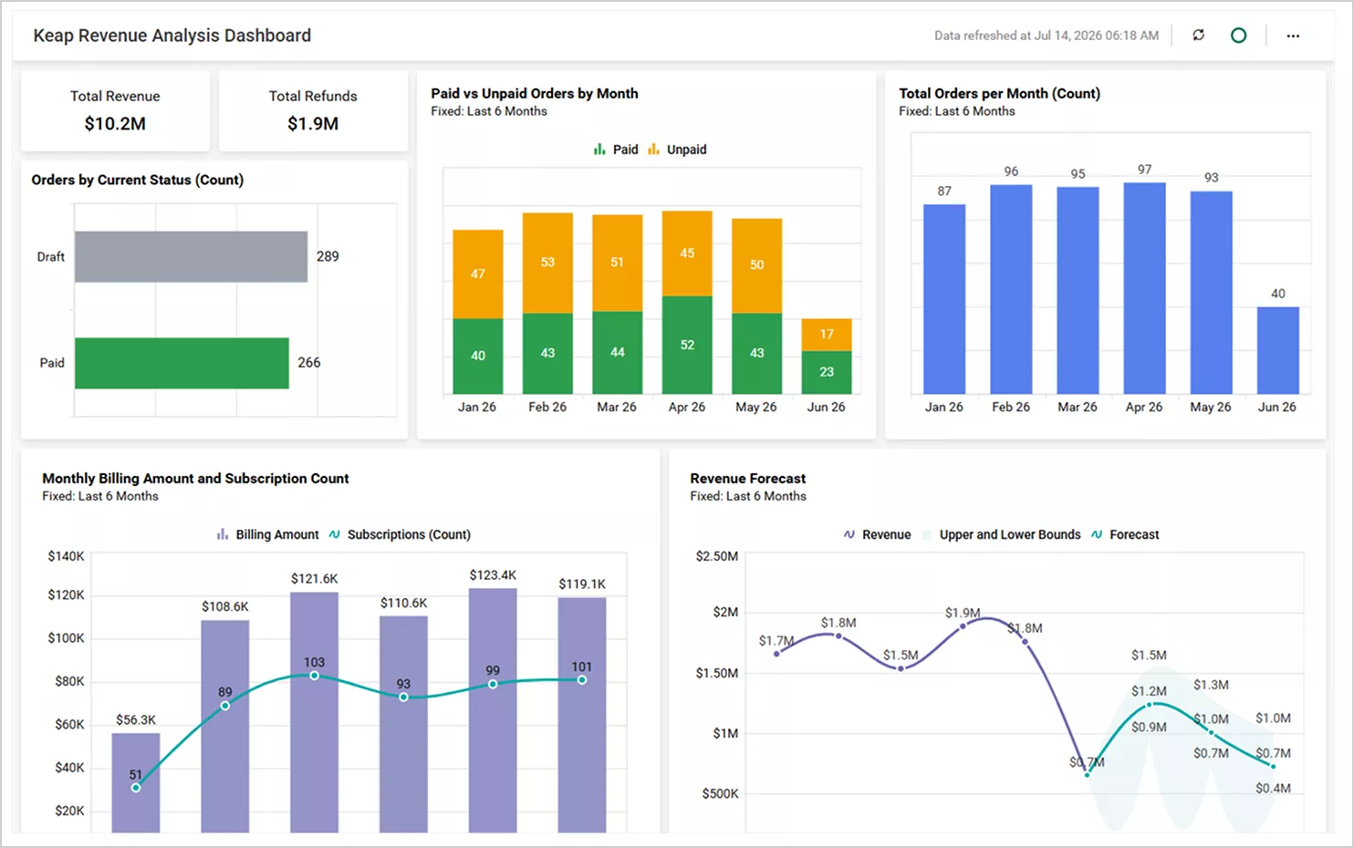1354x848 pixels.
Task: Click Upper and Lower Bounds legend label
Action: (x=1010, y=534)
